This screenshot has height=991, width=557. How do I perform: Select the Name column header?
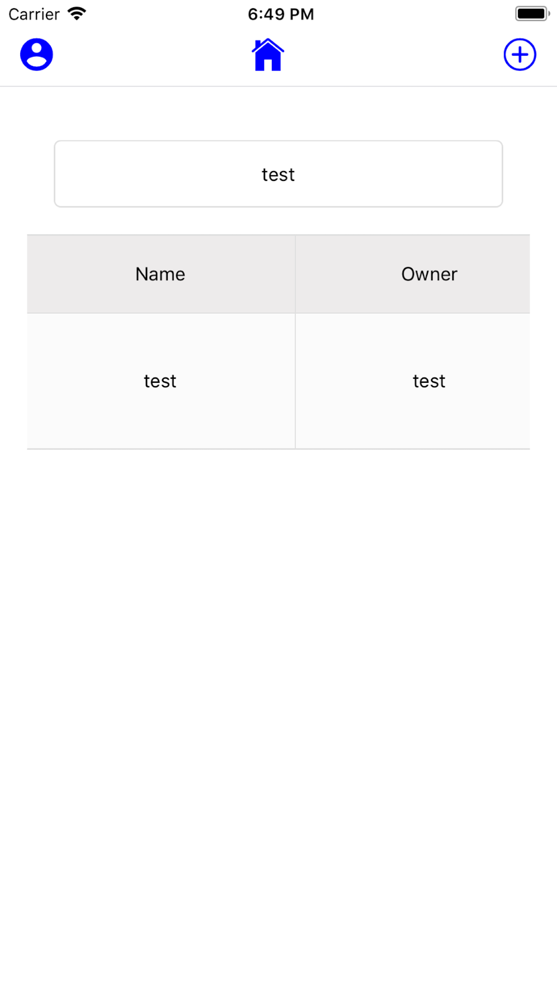pyautogui.click(x=161, y=274)
